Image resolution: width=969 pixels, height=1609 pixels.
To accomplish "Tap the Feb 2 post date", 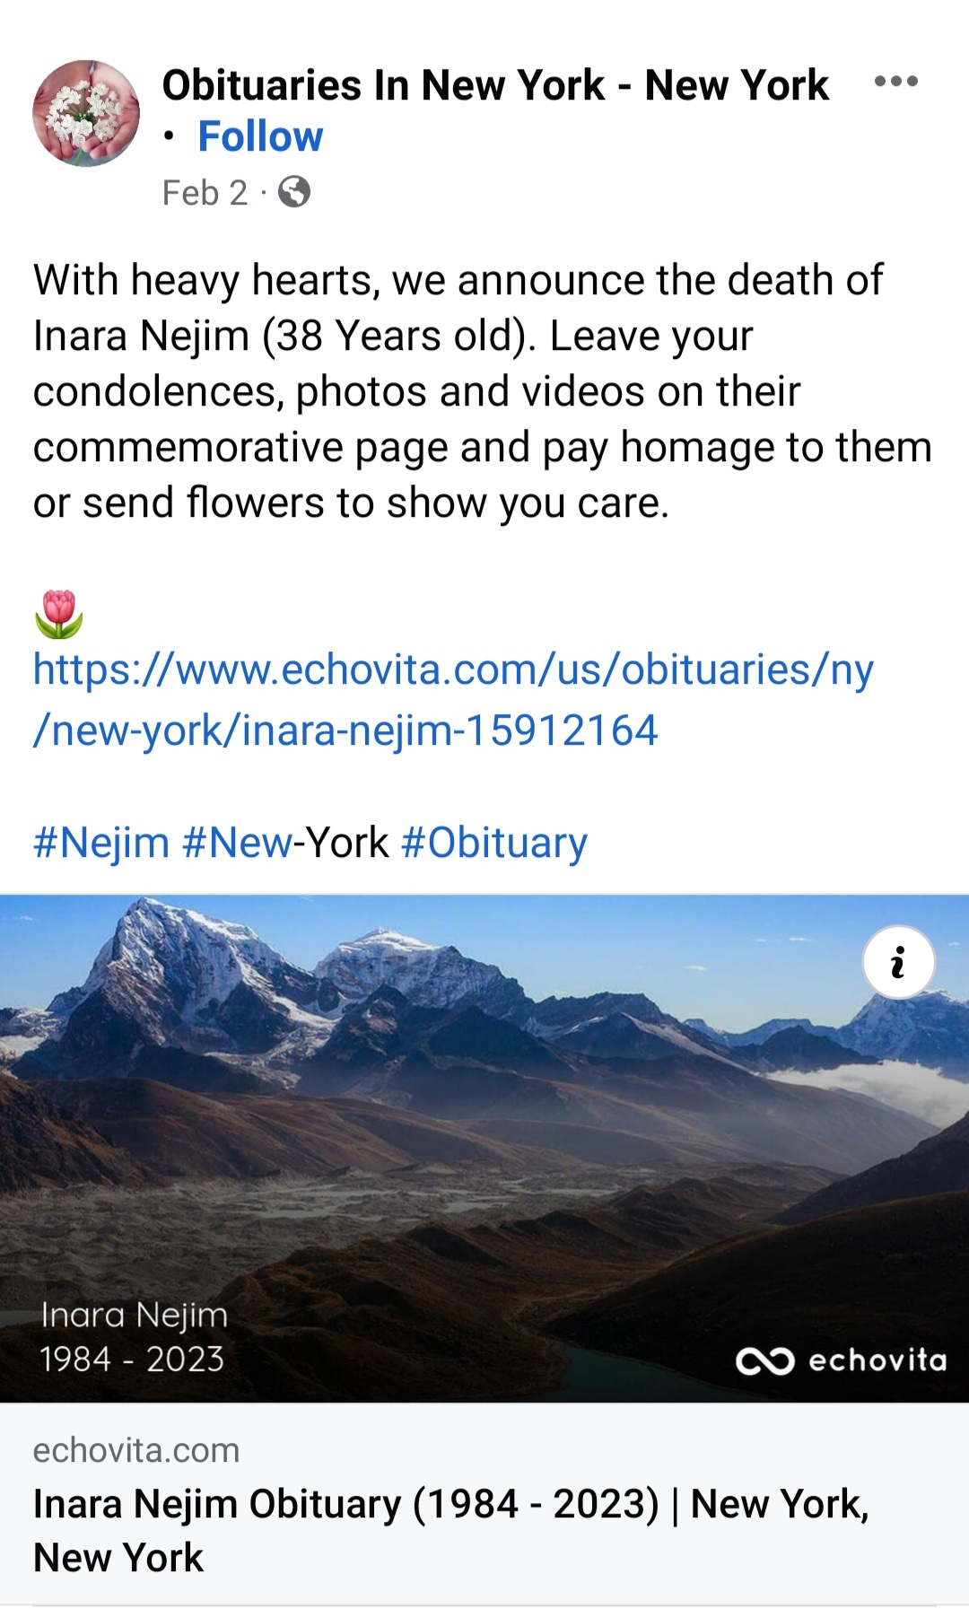I will 205,193.
